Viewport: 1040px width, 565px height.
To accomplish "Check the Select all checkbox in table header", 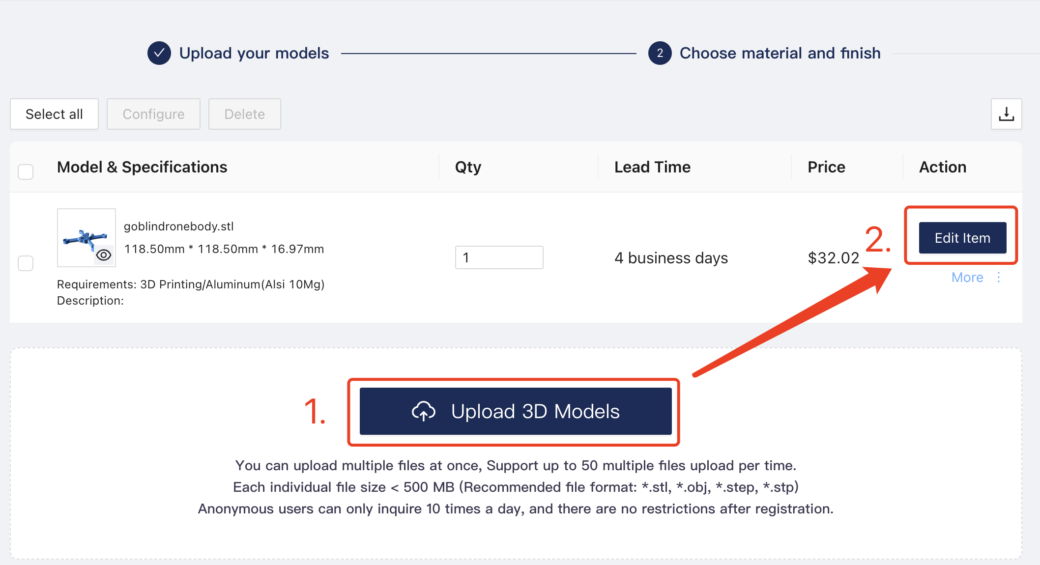I will point(26,171).
